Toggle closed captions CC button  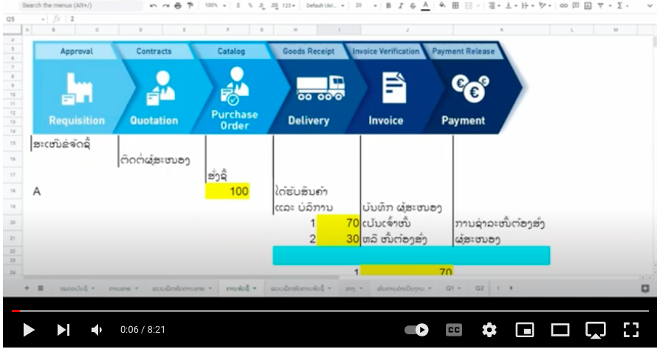453,330
